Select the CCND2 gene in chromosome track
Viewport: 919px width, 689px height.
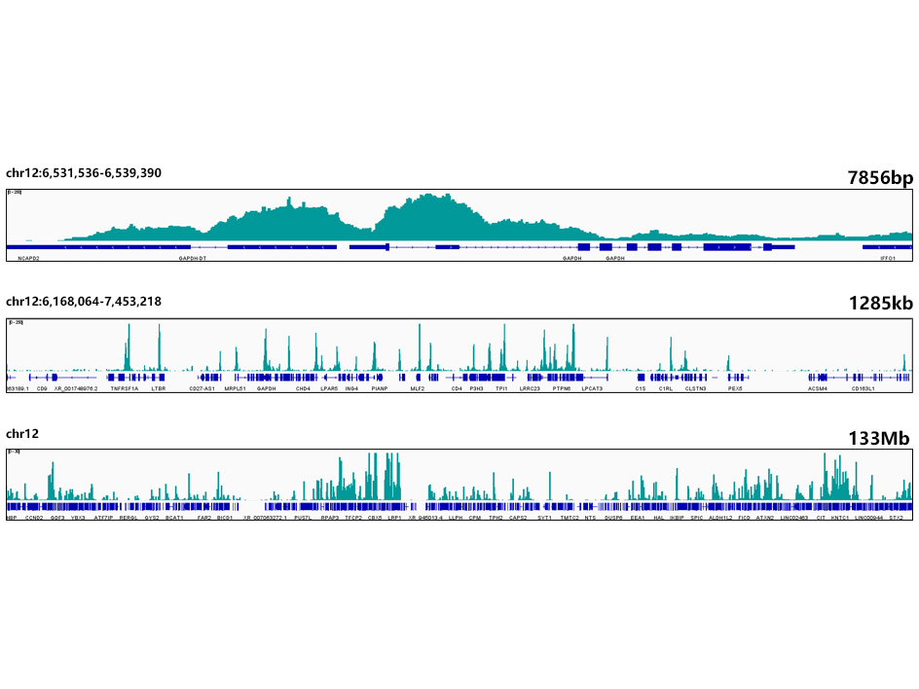(x=34, y=518)
